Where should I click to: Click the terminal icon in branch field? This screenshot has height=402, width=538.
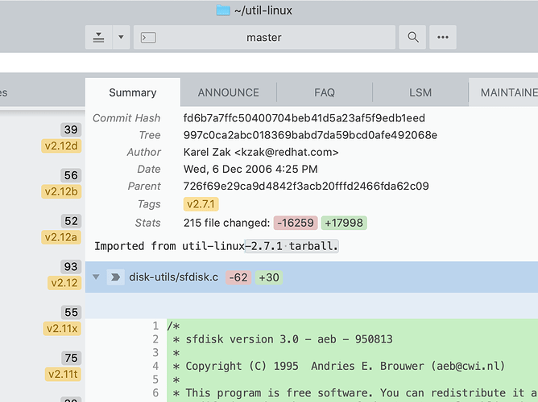[x=148, y=37]
